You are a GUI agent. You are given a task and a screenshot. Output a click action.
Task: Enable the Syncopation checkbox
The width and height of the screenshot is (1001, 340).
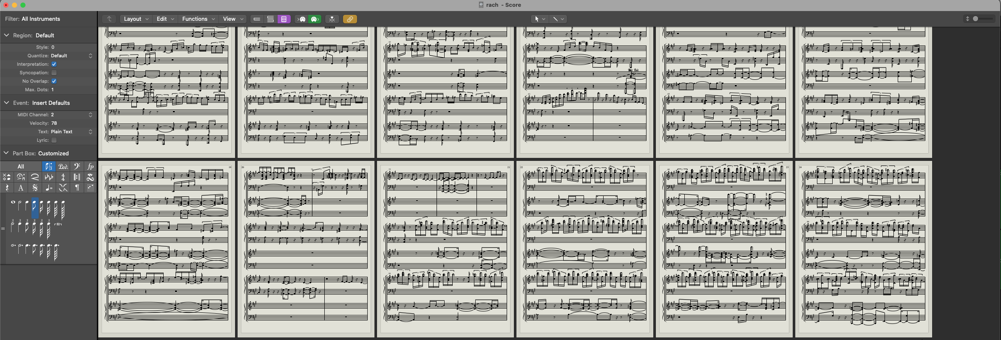54,73
